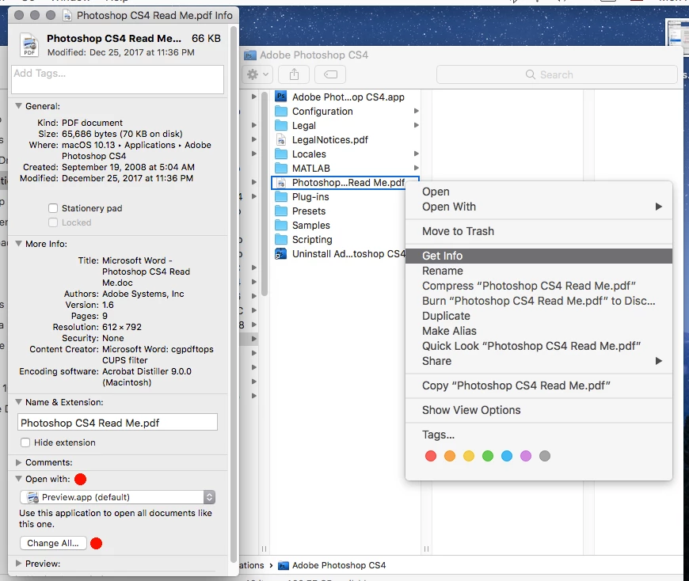
Task: Click the Info window title document icon
Action: coord(67,16)
